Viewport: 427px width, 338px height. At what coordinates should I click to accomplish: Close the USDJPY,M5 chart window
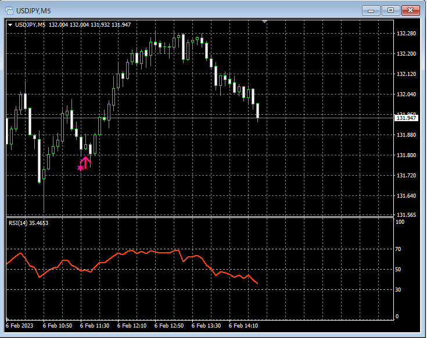tap(411, 10)
